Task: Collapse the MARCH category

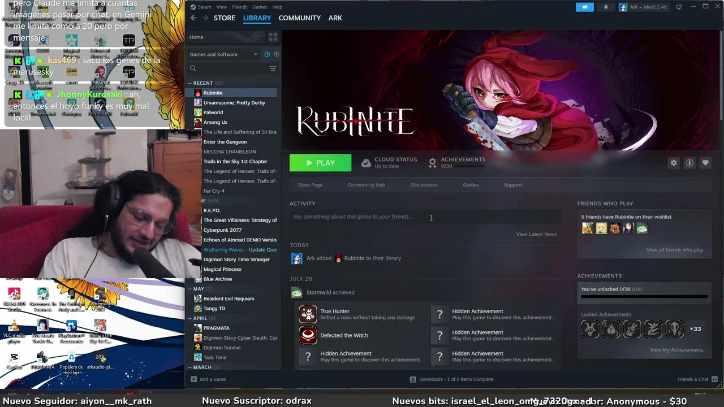Action: [190, 367]
